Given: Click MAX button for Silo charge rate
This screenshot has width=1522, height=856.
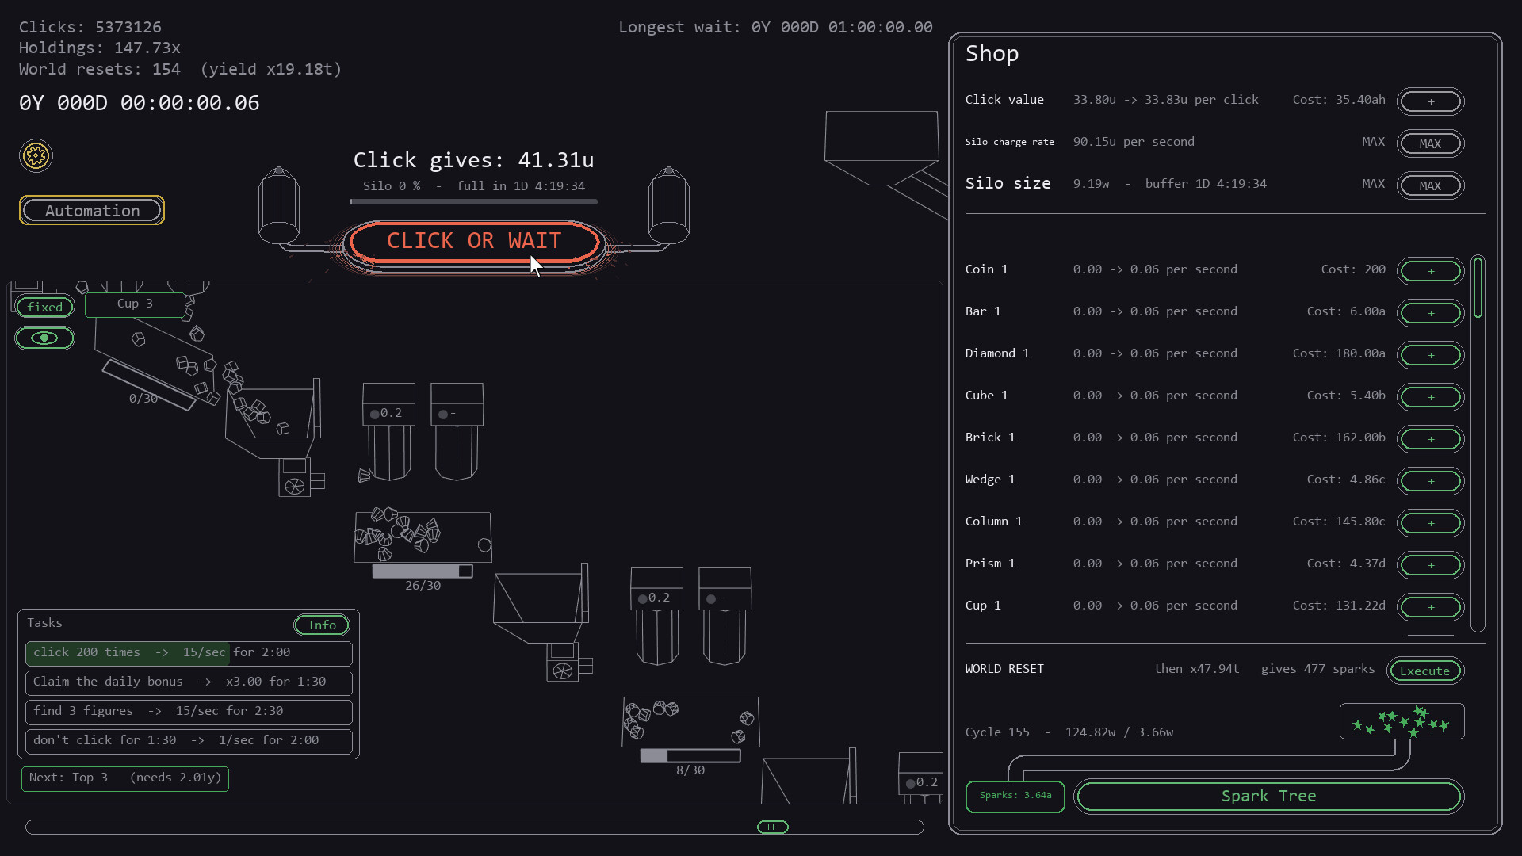Looking at the screenshot, I should 1431,143.
